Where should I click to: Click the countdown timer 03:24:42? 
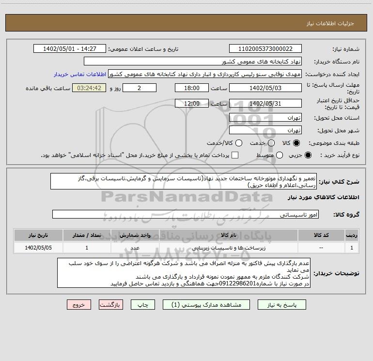point(89,88)
